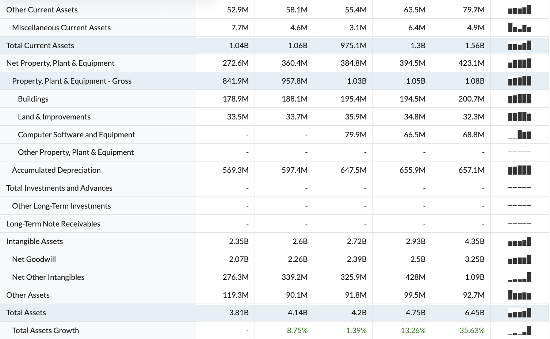
Task: Click the 423.1M Net PP&E value
Action: (x=471, y=63)
